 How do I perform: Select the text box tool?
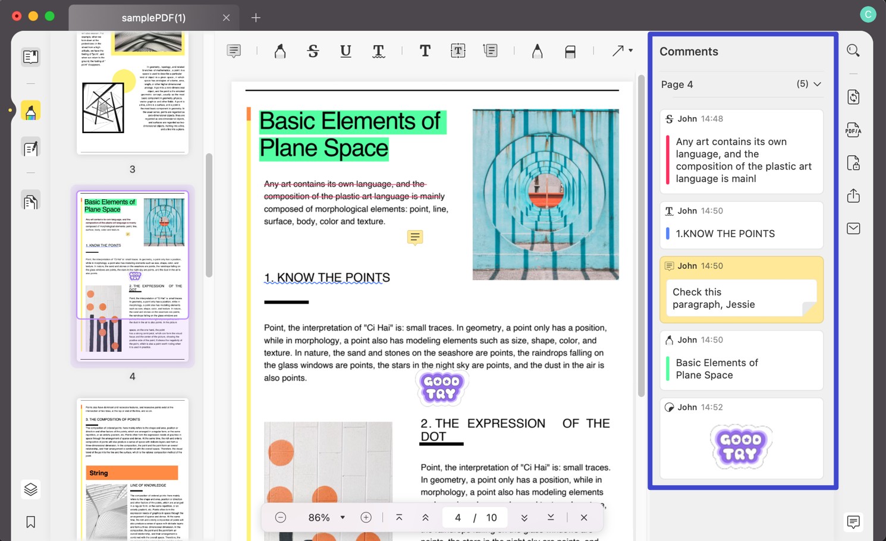pyautogui.click(x=458, y=51)
